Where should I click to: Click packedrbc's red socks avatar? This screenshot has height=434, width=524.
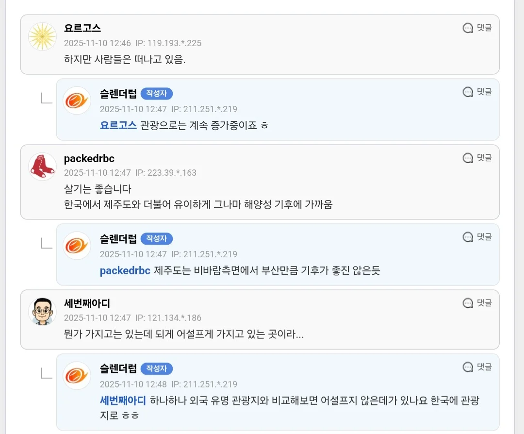pyautogui.click(x=42, y=166)
